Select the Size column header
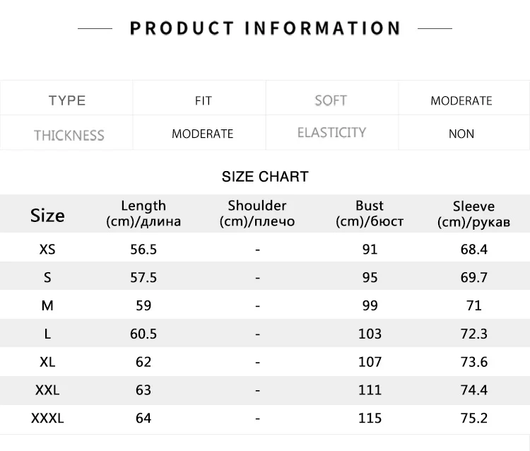Viewport: 530px width, 451px height. click(47, 216)
